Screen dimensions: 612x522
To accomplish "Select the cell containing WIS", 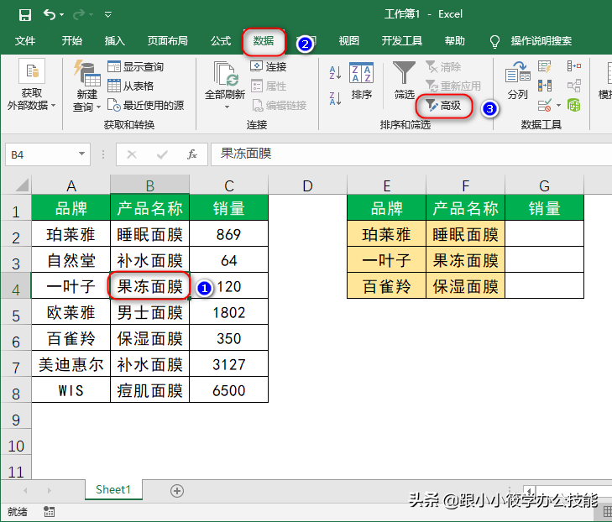I will click(71, 390).
